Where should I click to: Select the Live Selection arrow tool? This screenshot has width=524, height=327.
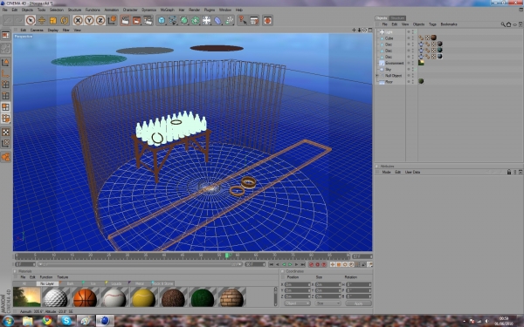pos(31,20)
